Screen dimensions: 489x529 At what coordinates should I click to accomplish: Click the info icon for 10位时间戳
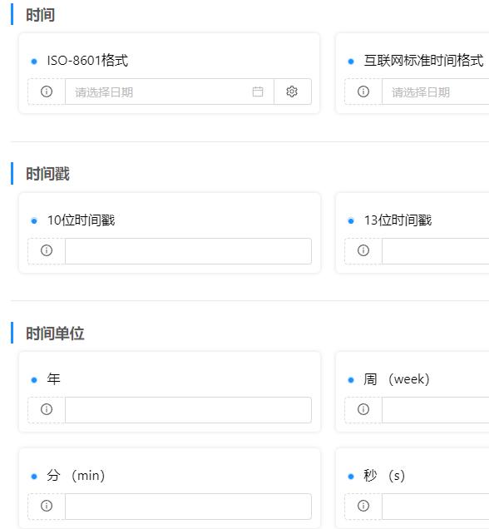tap(47, 250)
